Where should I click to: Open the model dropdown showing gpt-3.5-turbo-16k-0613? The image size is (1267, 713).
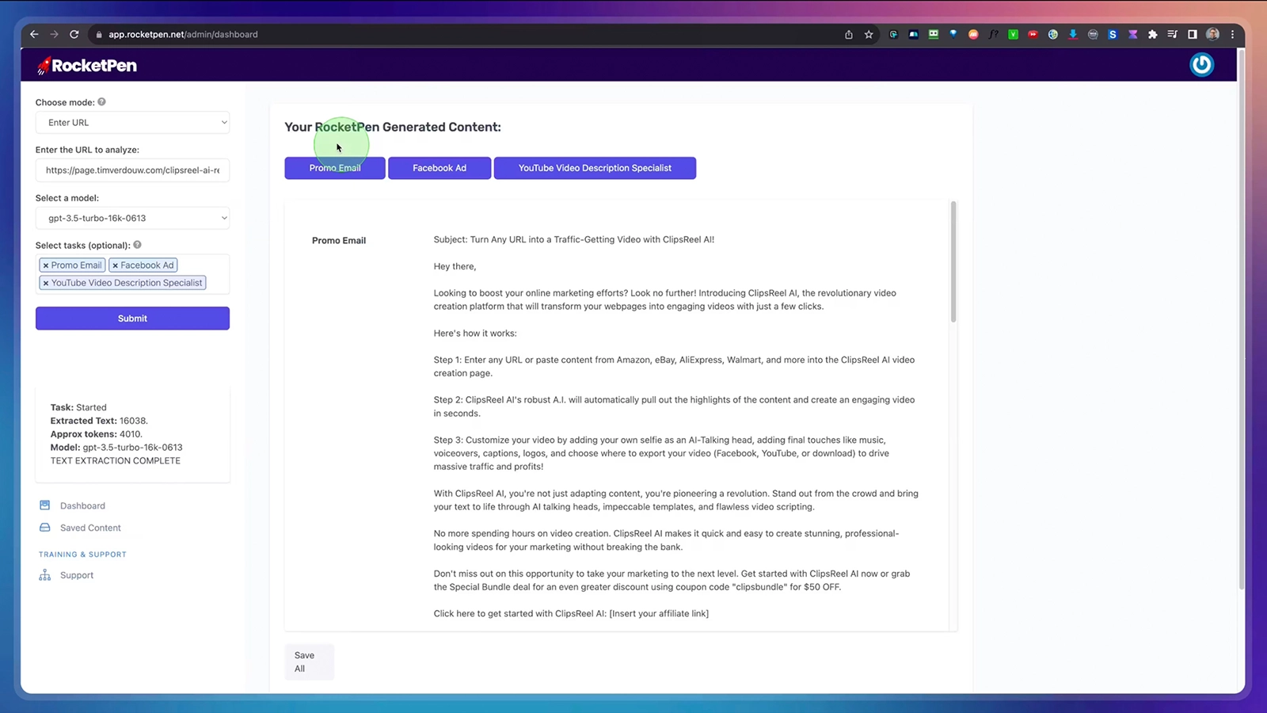132,218
